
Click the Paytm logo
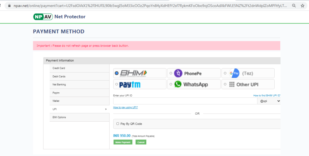(x=130, y=84)
